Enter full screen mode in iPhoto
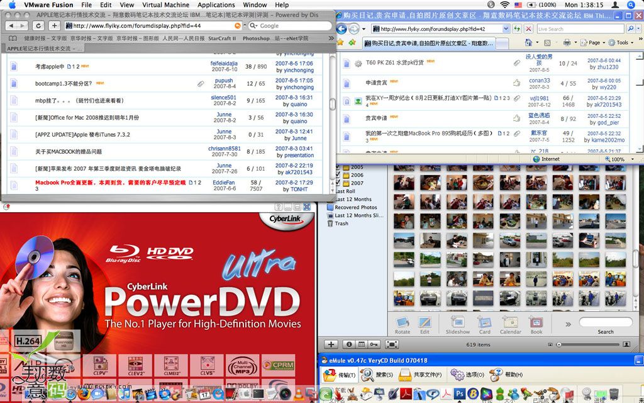The width and height of the screenshot is (644, 403). (392, 344)
